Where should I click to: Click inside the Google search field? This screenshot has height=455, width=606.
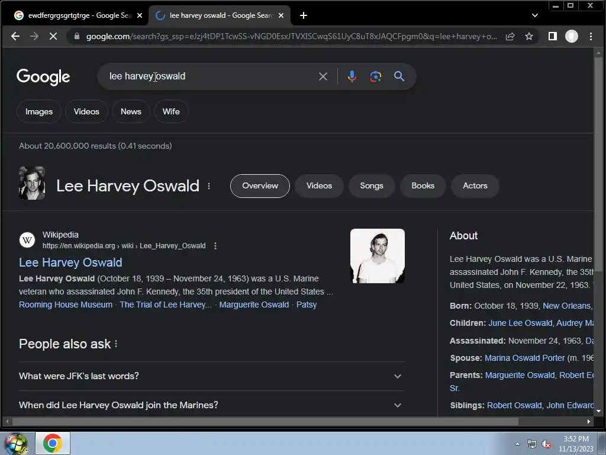(x=209, y=76)
